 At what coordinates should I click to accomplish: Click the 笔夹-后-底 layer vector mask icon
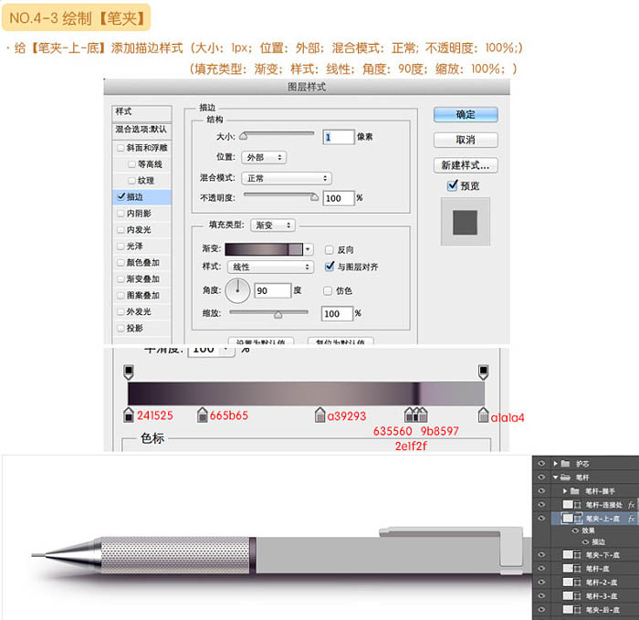pos(578,610)
